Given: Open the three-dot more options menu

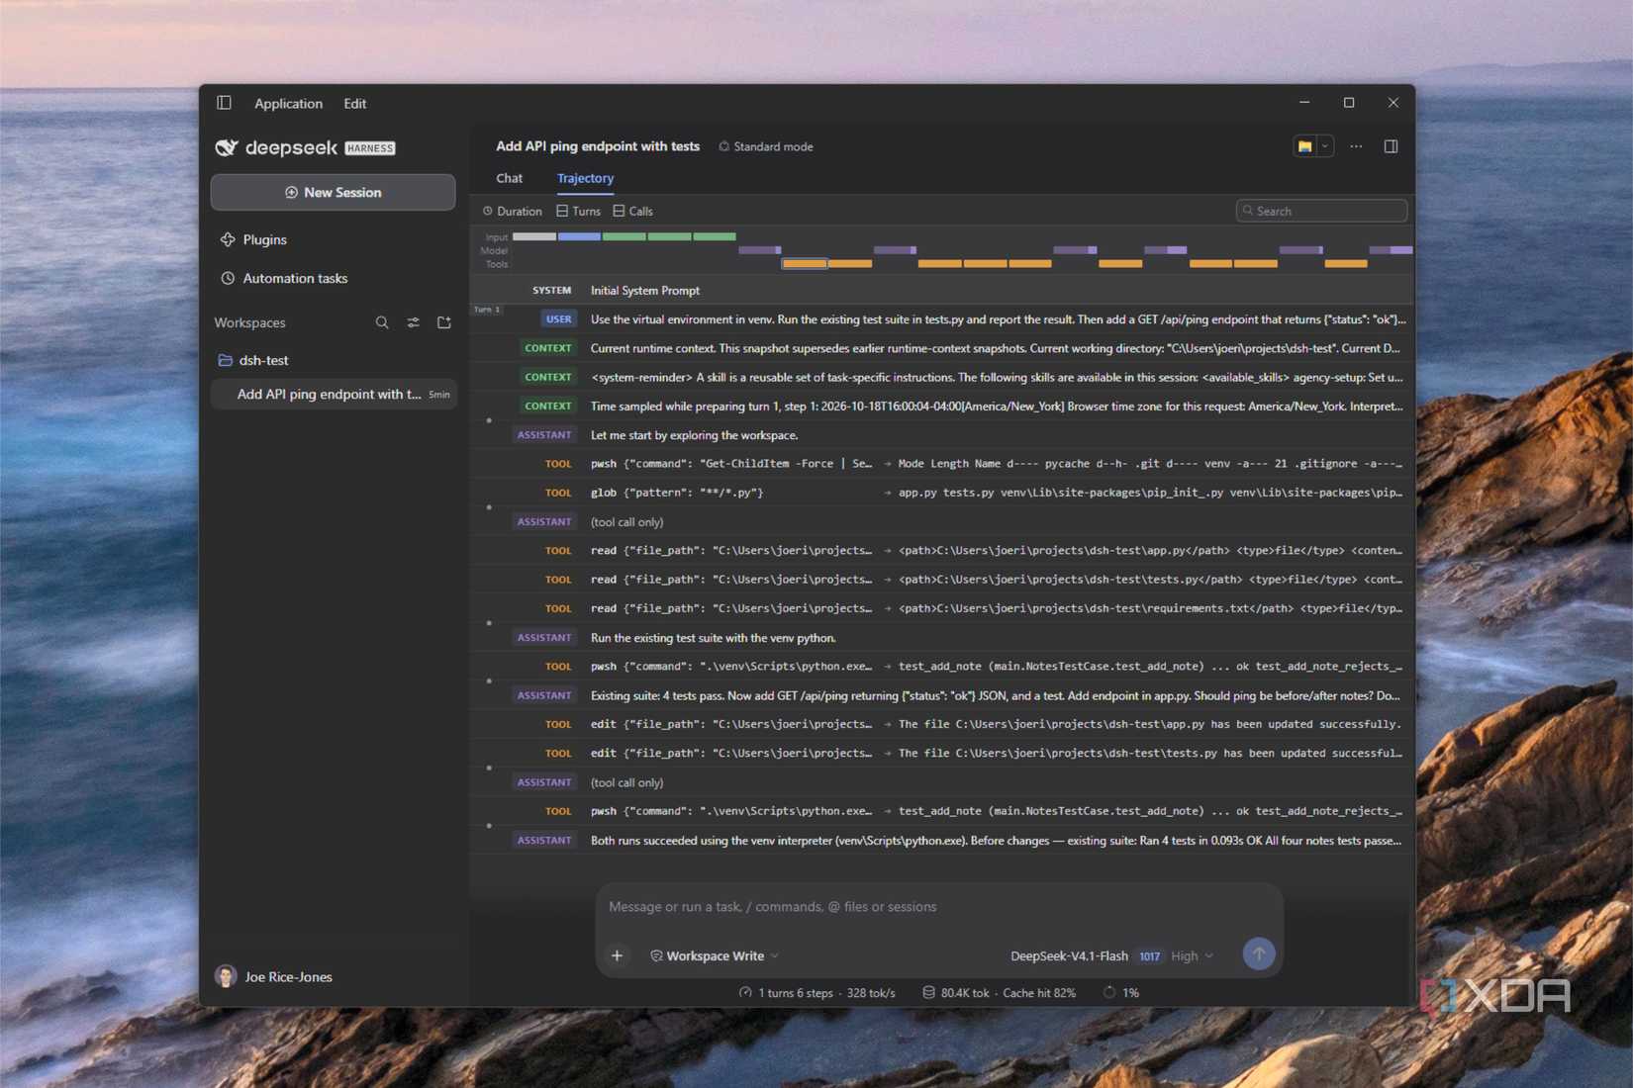Looking at the screenshot, I should coord(1356,146).
